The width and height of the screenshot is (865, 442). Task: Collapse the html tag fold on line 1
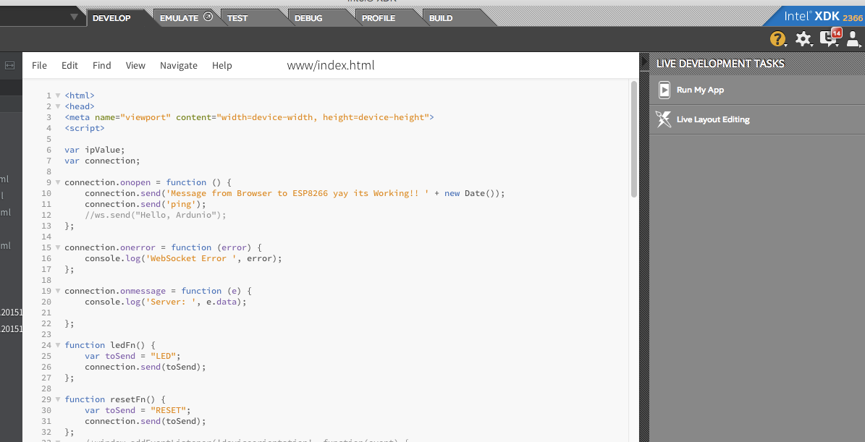(x=57, y=95)
